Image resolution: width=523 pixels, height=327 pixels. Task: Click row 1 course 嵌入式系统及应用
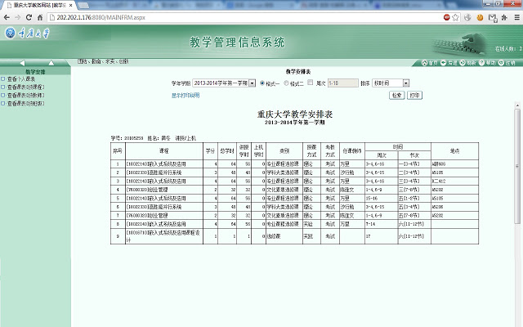(x=156, y=163)
